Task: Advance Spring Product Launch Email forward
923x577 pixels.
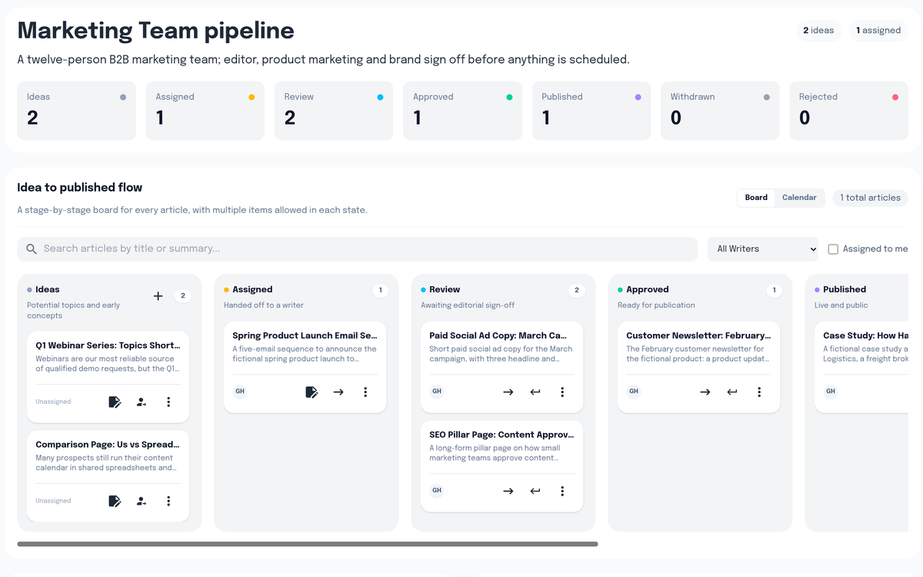Action: point(338,392)
